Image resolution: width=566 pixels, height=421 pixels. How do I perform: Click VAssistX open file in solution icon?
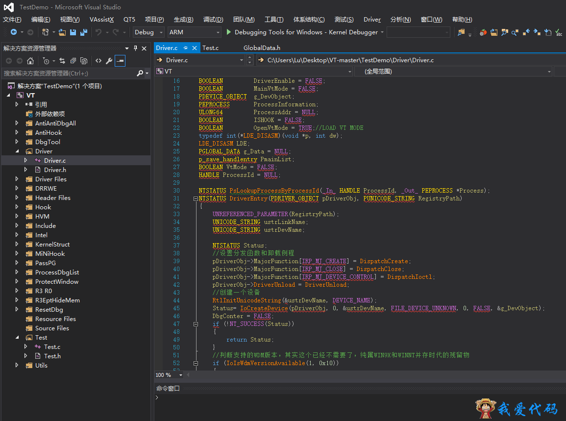tap(505, 32)
